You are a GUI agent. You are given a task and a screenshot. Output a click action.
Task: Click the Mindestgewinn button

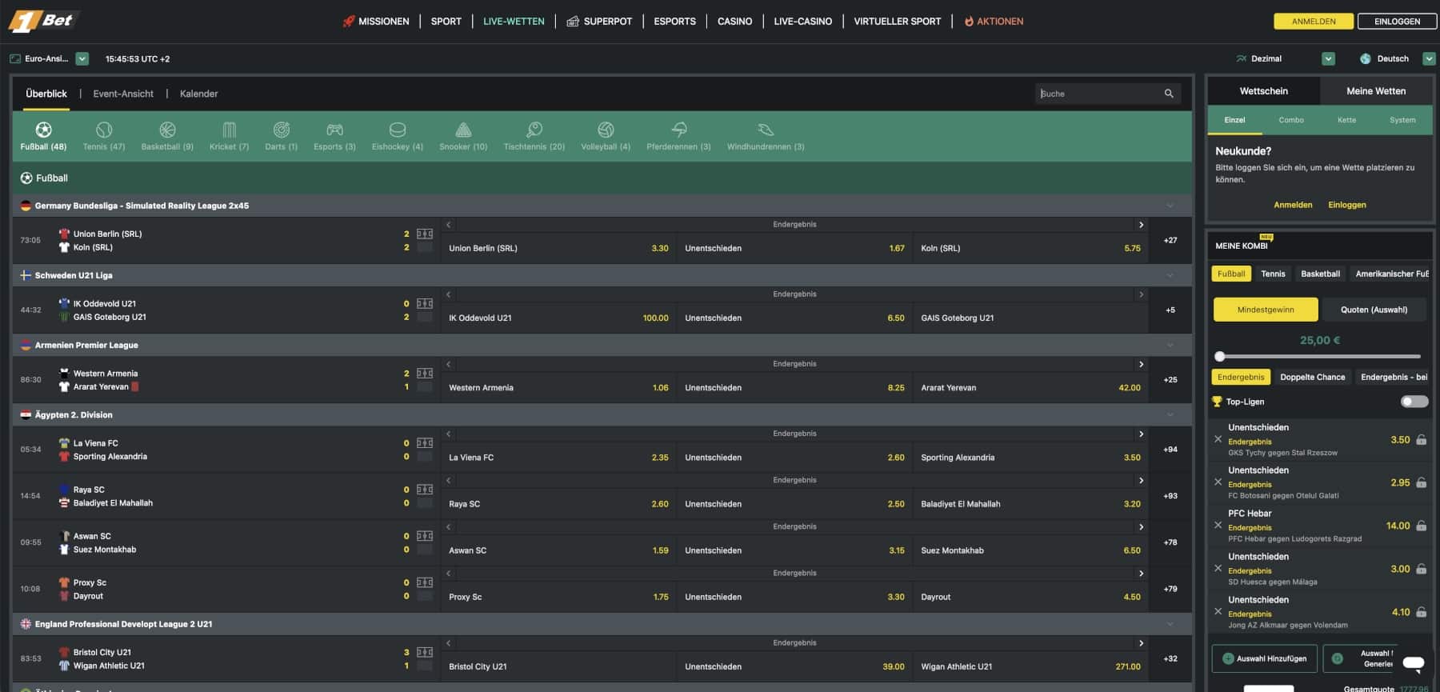[1266, 310]
